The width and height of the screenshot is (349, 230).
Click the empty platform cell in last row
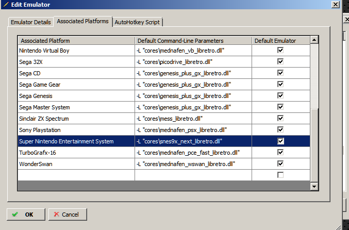point(76,175)
